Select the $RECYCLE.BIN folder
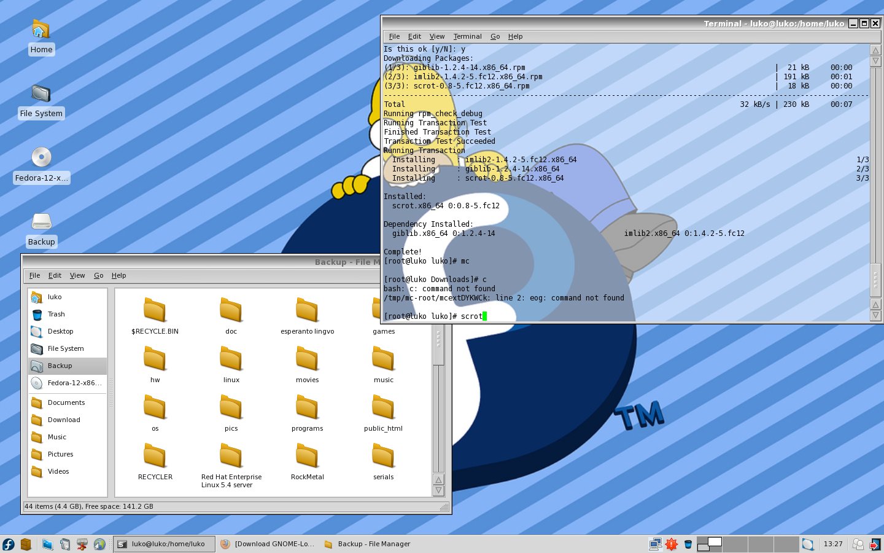884x553 pixels. [155, 316]
